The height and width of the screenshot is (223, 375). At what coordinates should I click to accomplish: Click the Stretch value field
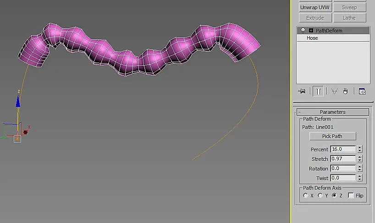[x=343, y=159]
